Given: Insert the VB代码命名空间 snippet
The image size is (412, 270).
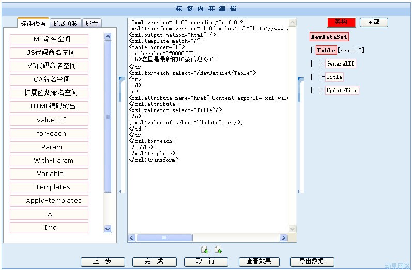Looking at the screenshot, I should [49, 66].
